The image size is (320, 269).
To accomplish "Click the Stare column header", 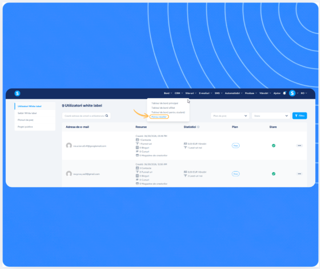I will point(273,127).
